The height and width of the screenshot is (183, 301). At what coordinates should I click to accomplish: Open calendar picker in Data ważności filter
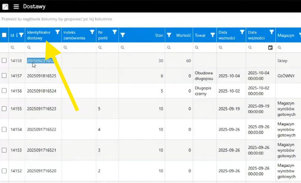[270, 48]
